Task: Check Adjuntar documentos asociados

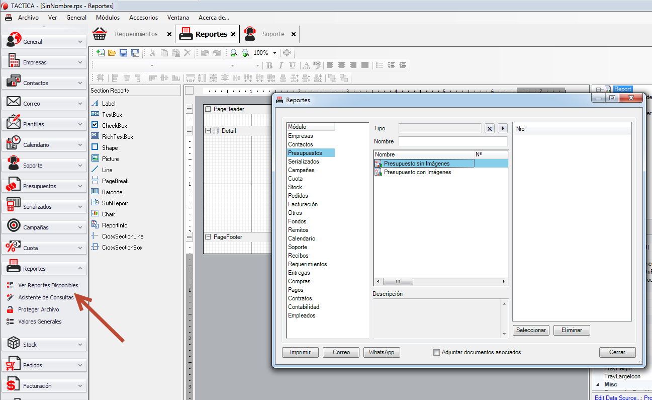Action: tap(436, 352)
